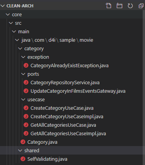Viewport: 145px width, 165px height.
Task: Collapse the ports folder chevron
Action: click(x=23, y=74)
